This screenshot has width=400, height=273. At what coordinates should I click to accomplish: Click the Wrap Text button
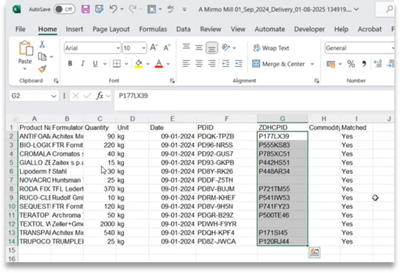[271, 48]
